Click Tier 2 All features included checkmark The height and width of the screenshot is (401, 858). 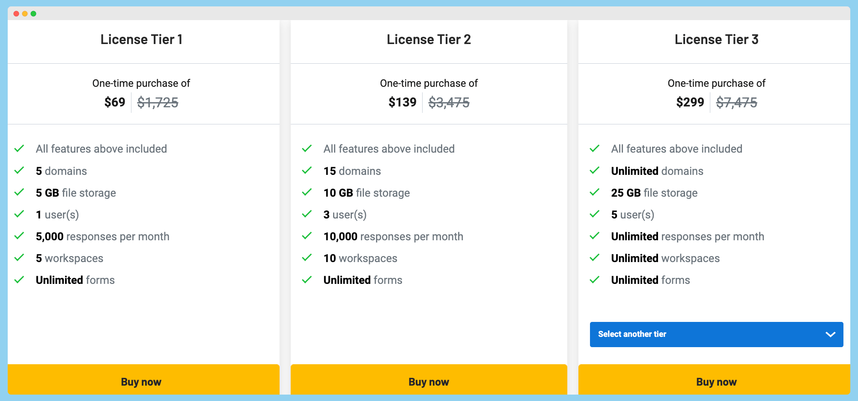point(307,149)
